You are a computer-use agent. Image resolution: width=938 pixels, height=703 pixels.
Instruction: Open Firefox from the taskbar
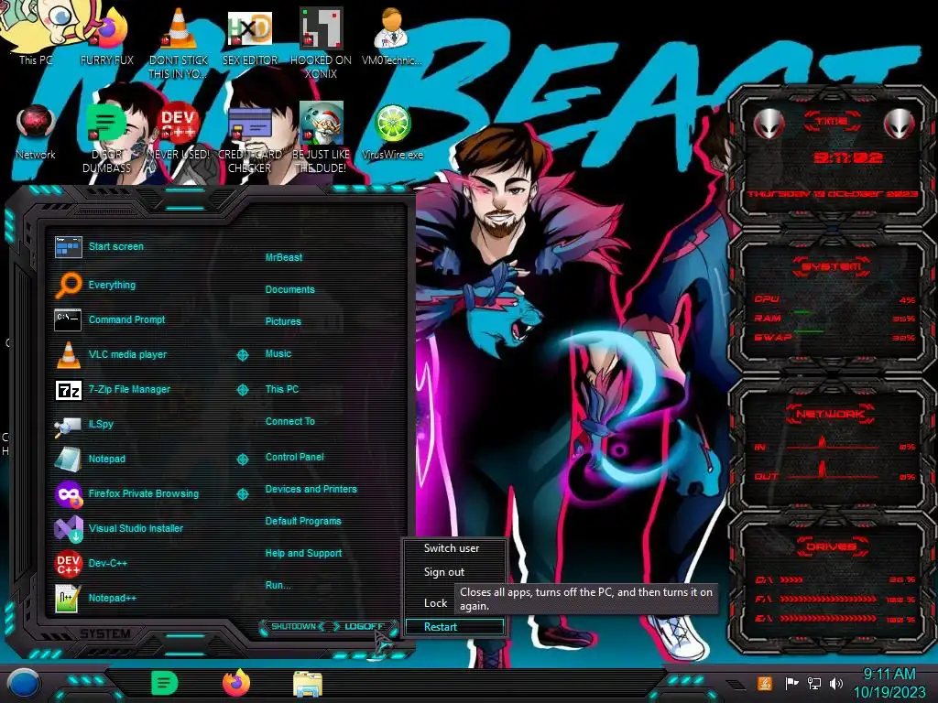(236, 683)
